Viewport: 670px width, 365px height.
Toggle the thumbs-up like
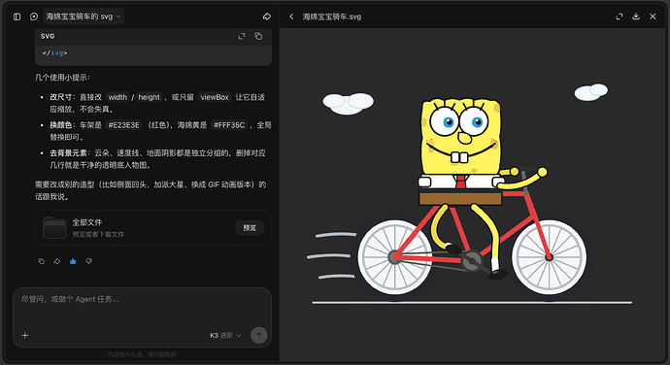(x=73, y=261)
